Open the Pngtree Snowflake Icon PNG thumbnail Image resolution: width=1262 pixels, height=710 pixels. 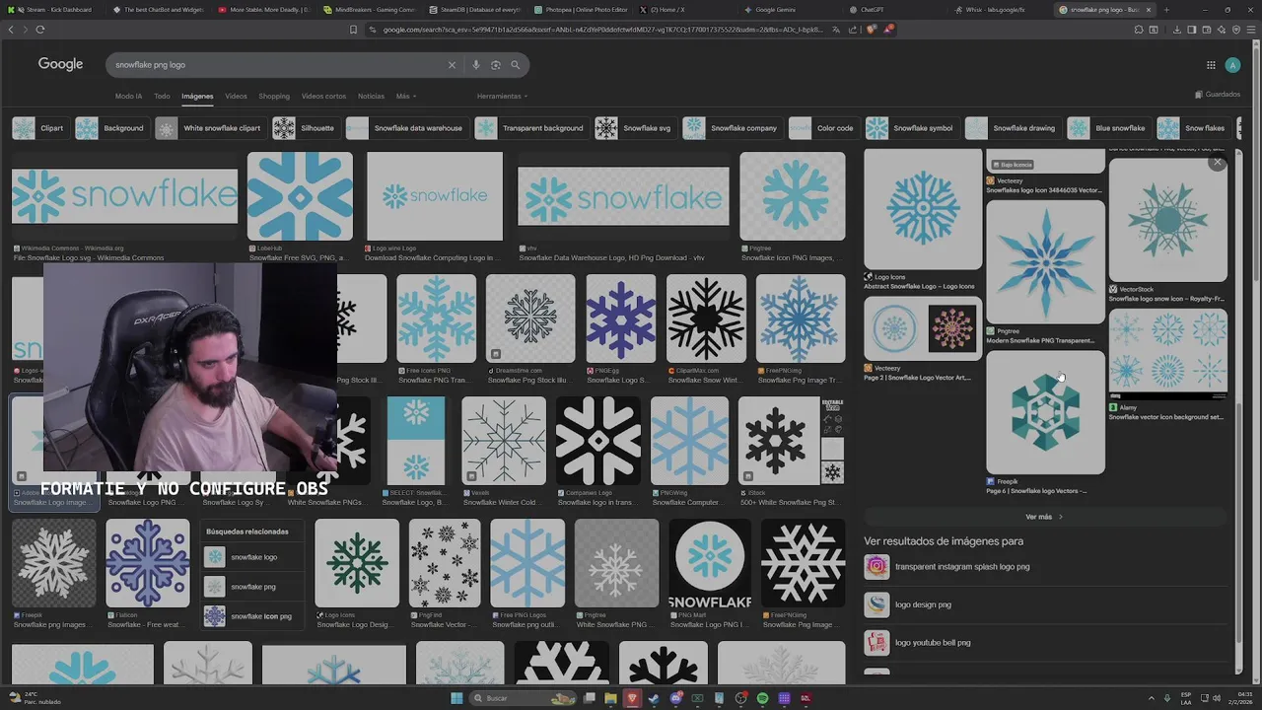793,196
